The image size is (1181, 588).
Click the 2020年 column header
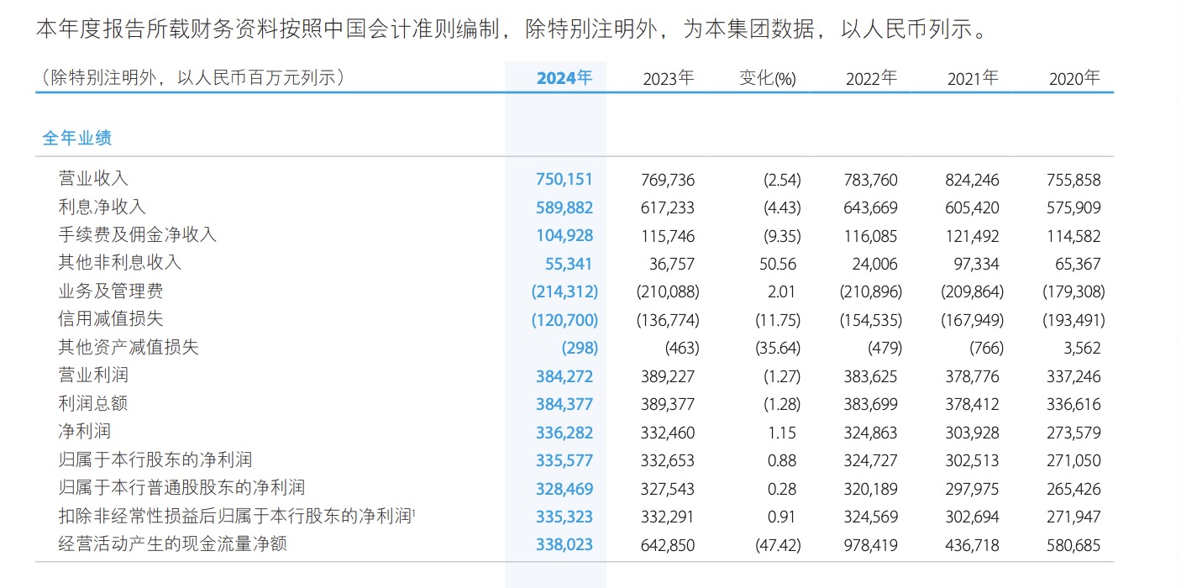(1074, 78)
